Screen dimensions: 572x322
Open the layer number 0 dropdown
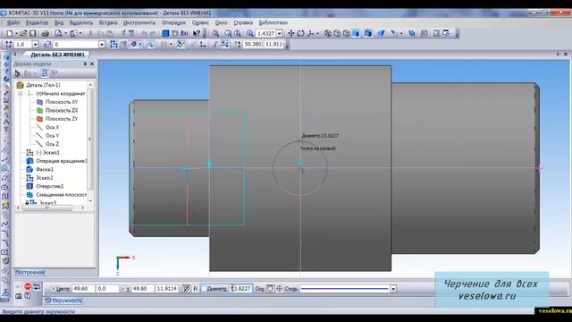102,44
